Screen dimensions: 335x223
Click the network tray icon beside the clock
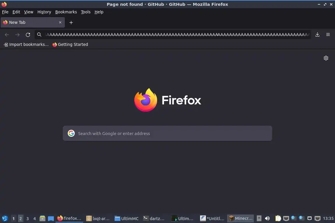pos(318,218)
